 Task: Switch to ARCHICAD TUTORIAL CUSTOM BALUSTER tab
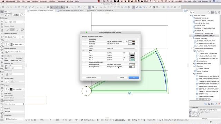[x=100, y=11]
